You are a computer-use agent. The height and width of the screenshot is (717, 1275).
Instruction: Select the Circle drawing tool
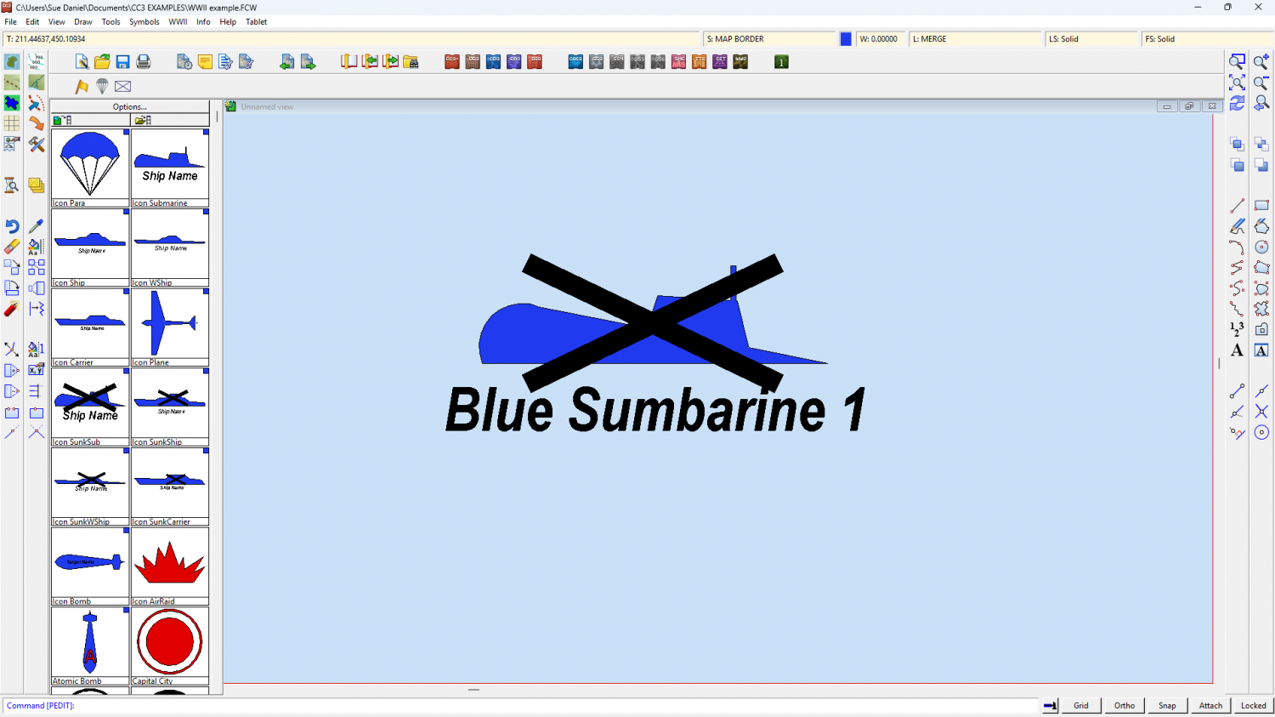pyautogui.click(x=1261, y=247)
